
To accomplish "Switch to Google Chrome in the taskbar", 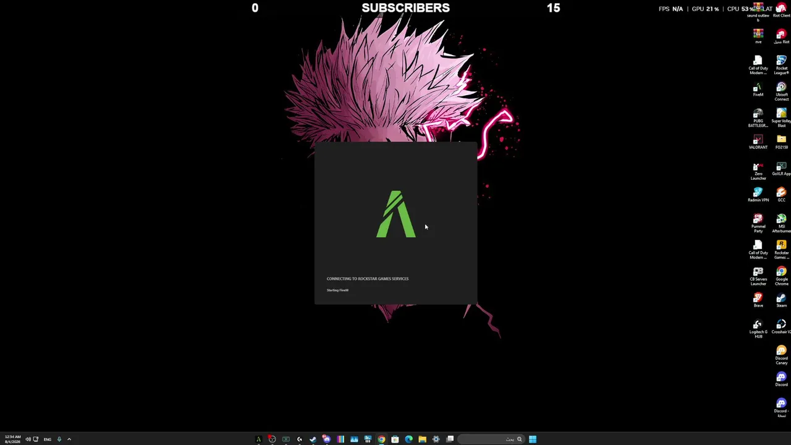I will pos(381,439).
